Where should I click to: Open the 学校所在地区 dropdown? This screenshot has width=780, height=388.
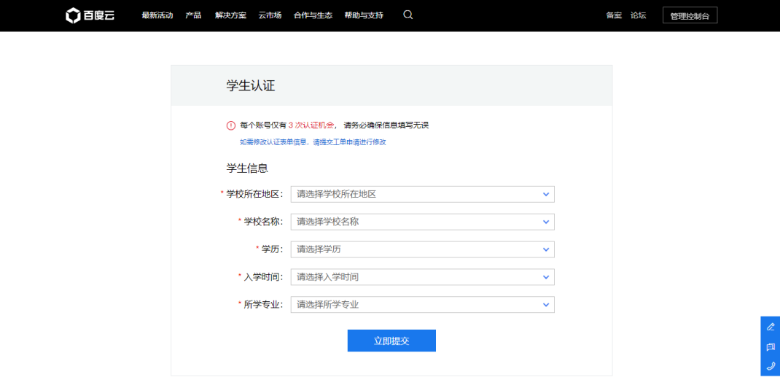coord(422,194)
